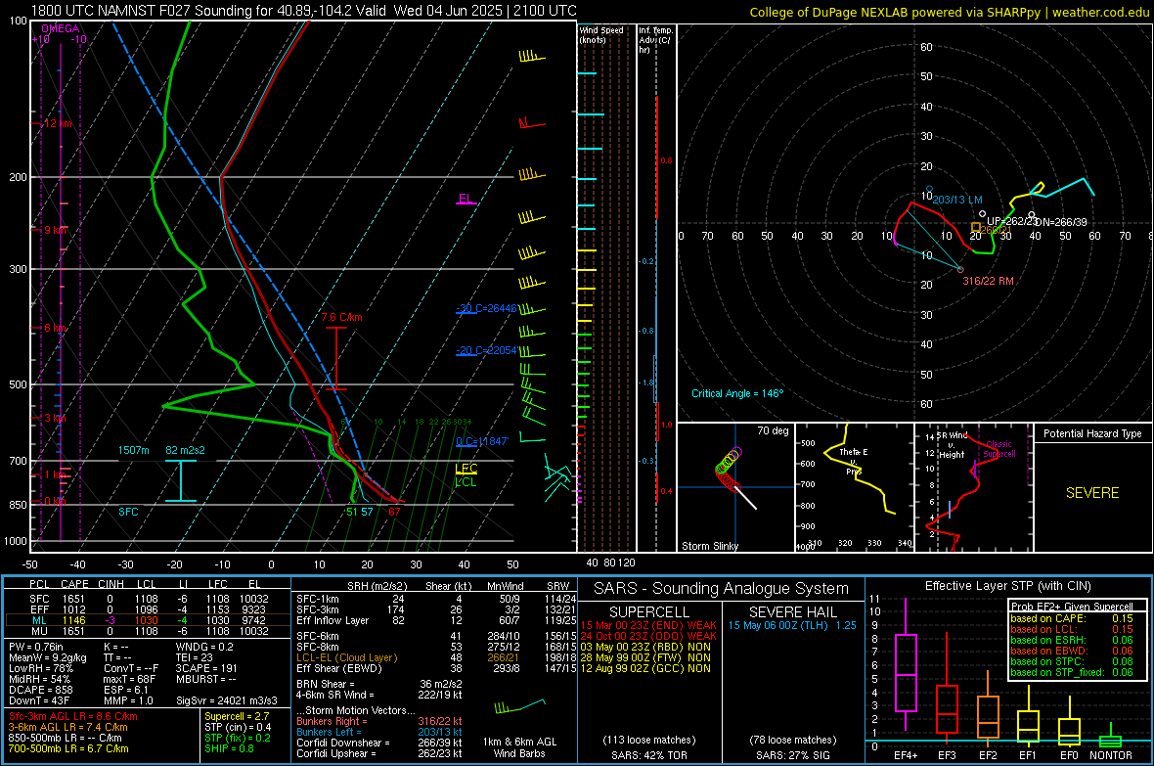Click the -30 C=26446' height label
The image size is (1154, 766).
tap(486, 308)
